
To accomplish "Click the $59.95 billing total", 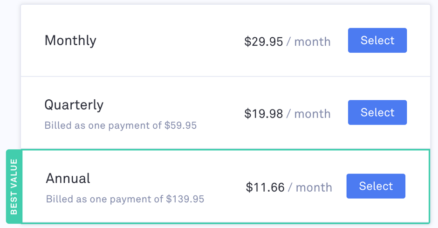I will (x=180, y=125).
